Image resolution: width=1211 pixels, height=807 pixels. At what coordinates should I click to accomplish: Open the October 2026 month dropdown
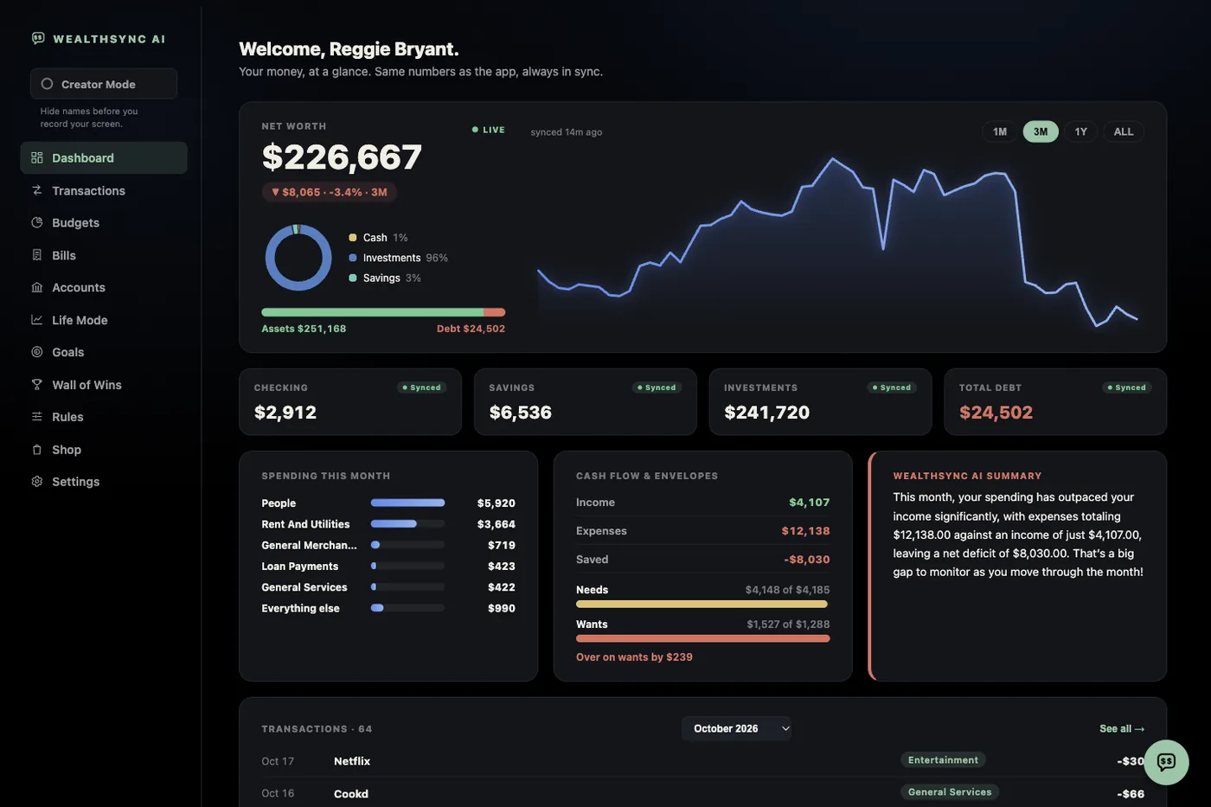point(736,728)
